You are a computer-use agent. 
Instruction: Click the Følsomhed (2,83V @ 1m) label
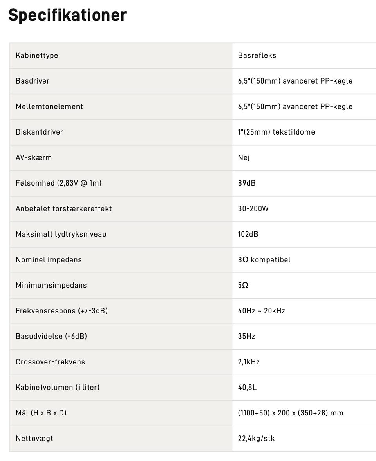(x=58, y=183)
